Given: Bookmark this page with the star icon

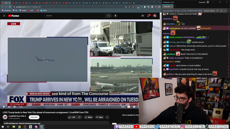Looking at the screenshot, I should [133, 7].
